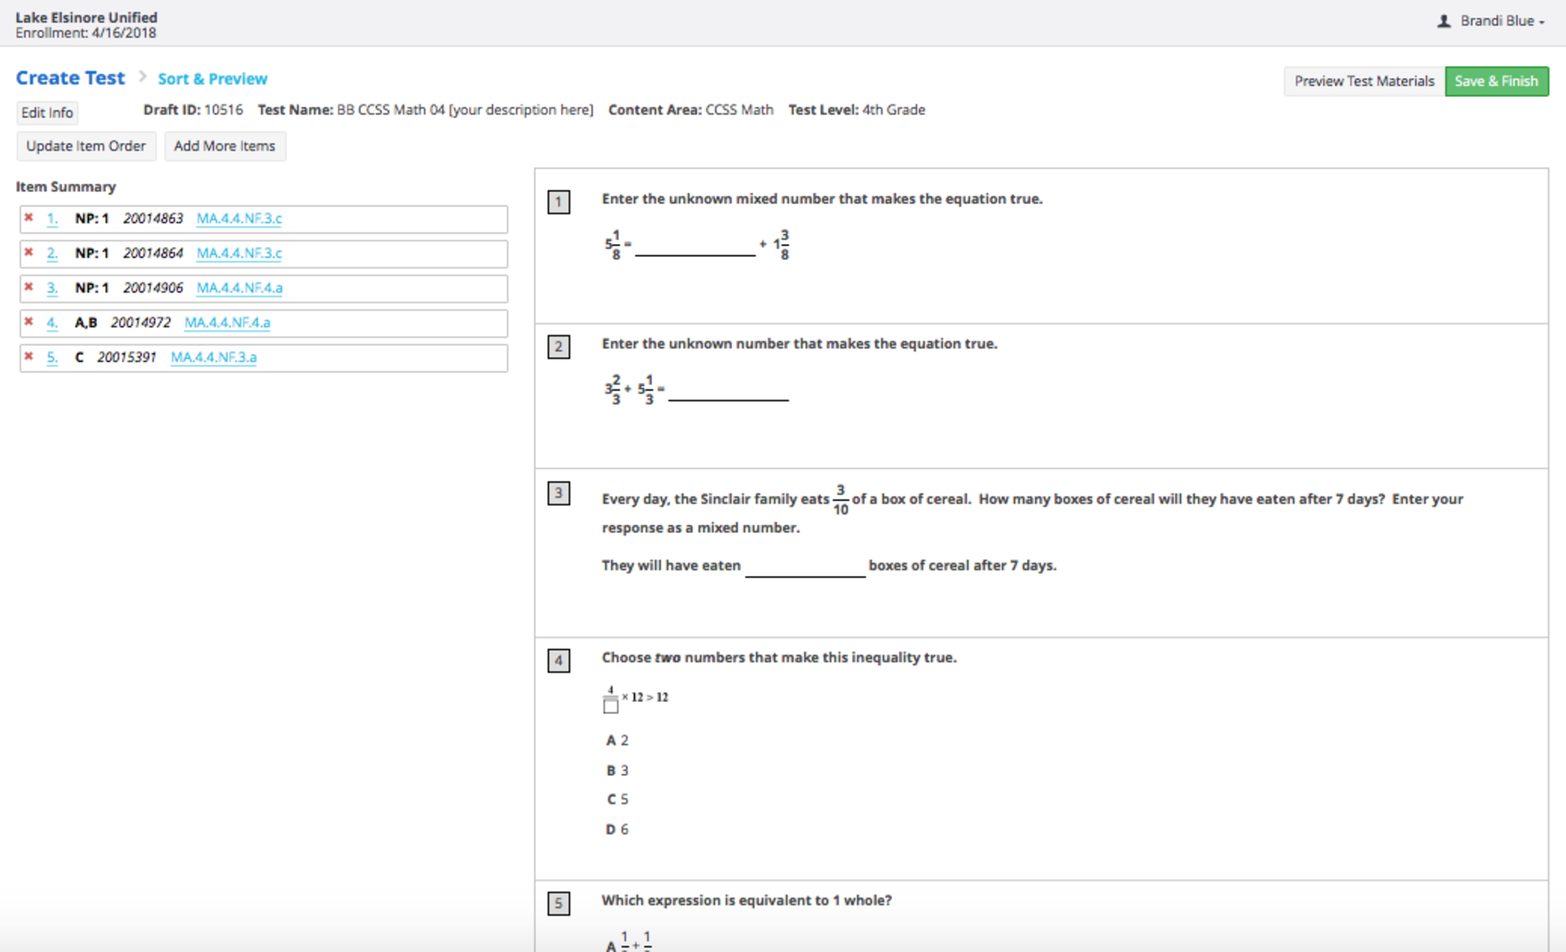Open standard link MA.4.4.NF.3.a
Screen dimensions: 1566x952
213,357
